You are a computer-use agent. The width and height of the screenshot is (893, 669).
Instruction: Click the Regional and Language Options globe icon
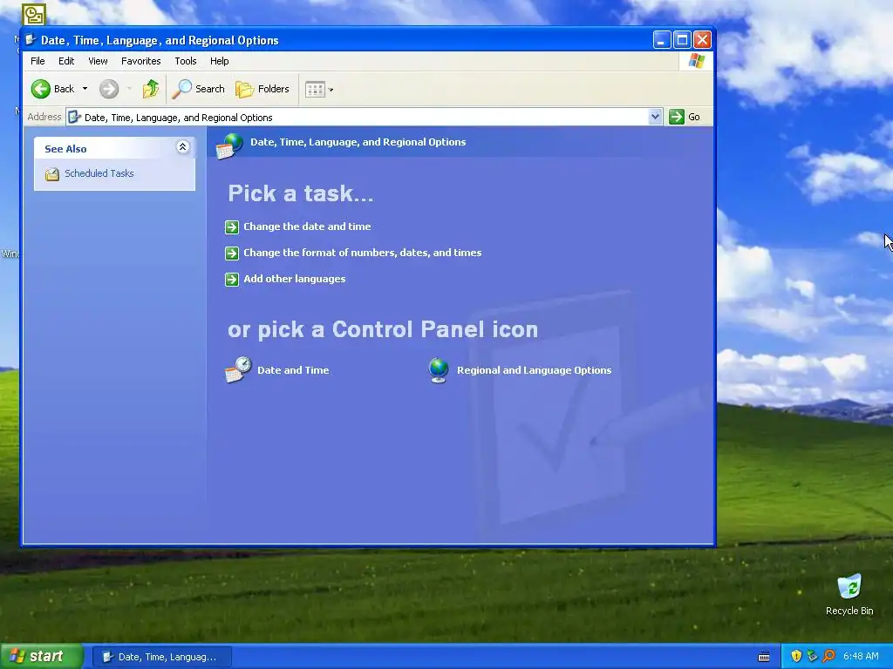(x=439, y=370)
